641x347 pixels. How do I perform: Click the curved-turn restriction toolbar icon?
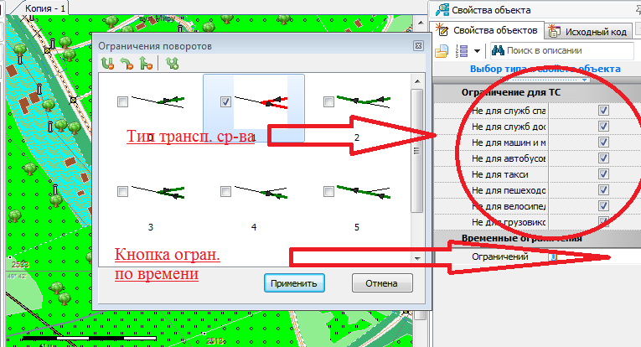[x=126, y=63]
